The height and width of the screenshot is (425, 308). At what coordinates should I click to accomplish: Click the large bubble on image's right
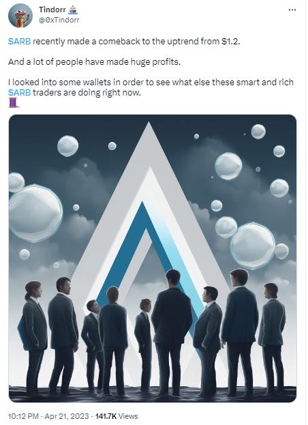click(253, 246)
